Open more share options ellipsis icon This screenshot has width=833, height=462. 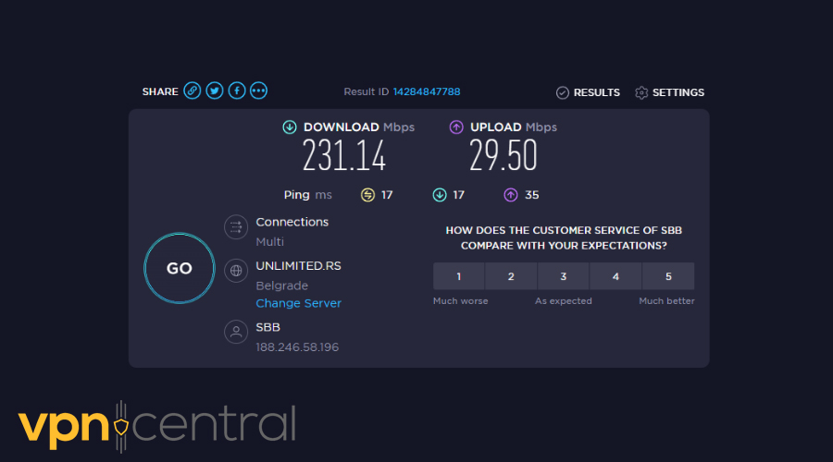259,91
